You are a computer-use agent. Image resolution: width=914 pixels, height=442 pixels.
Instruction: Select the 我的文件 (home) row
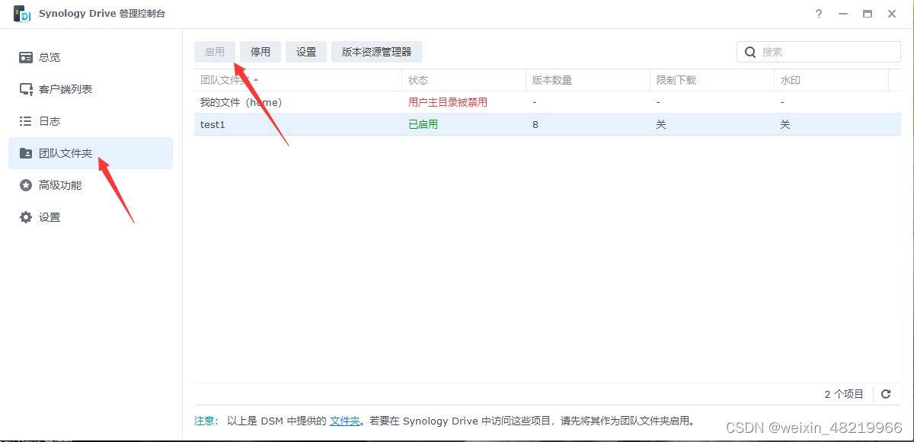tap(548, 102)
